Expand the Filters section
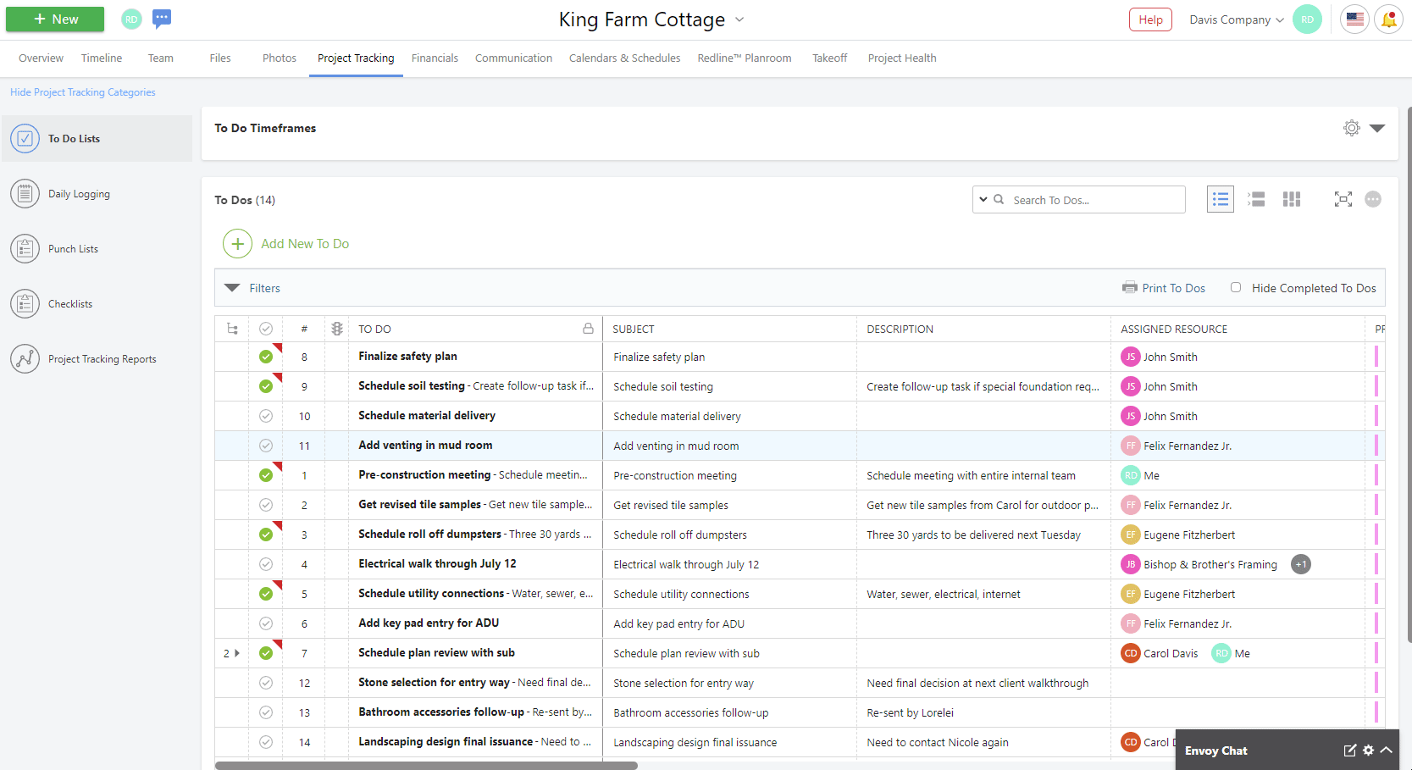The image size is (1412, 770). pyautogui.click(x=232, y=288)
